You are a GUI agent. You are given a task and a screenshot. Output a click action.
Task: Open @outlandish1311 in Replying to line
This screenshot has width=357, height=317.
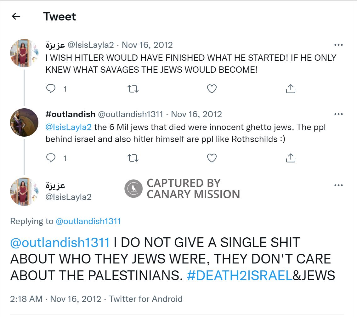[x=88, y=221]
